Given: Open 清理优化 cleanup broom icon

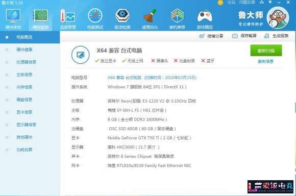Looking at the screenshot, I should click(x=150, y=19).
